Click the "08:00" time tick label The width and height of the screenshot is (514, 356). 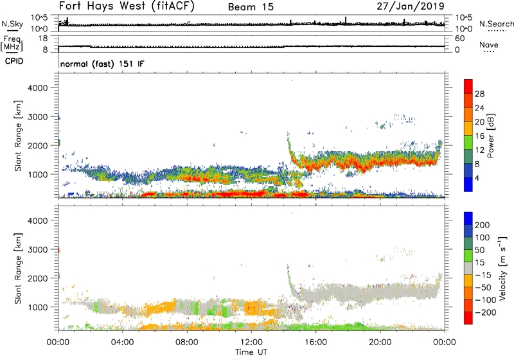(186, 343)
